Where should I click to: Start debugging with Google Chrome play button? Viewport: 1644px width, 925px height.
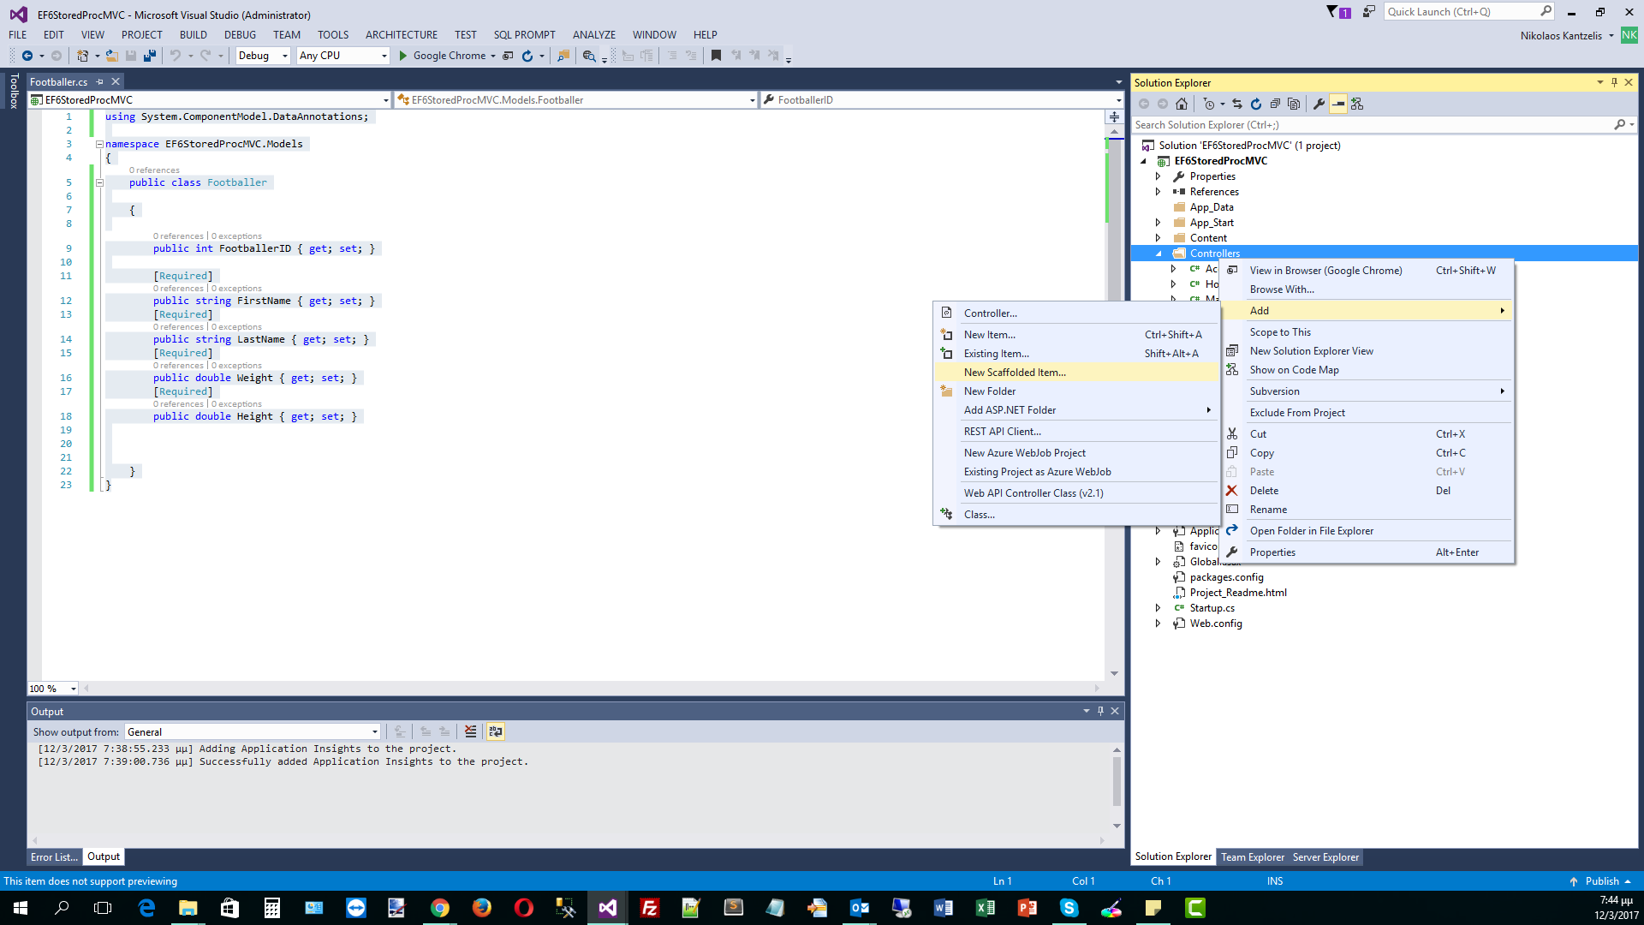click(x=402, y=56)
